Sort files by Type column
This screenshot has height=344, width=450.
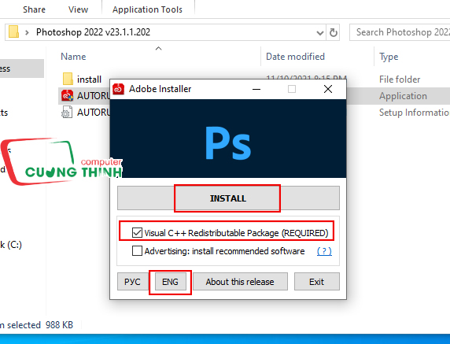(389, 57)
